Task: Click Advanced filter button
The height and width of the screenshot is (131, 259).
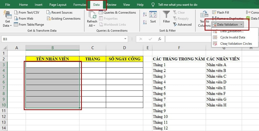Action: click(x=182, y=25)
